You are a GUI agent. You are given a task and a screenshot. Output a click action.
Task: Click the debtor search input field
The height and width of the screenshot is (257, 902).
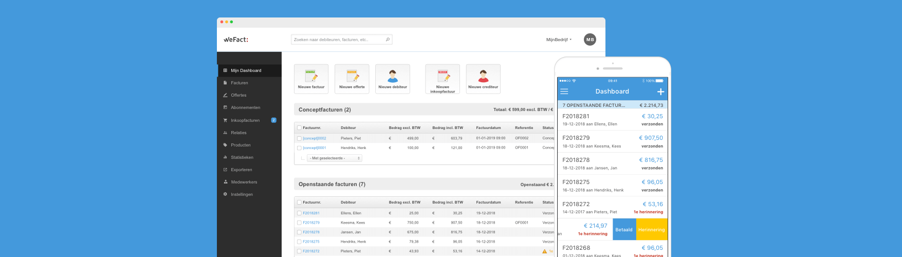[342, 40]
